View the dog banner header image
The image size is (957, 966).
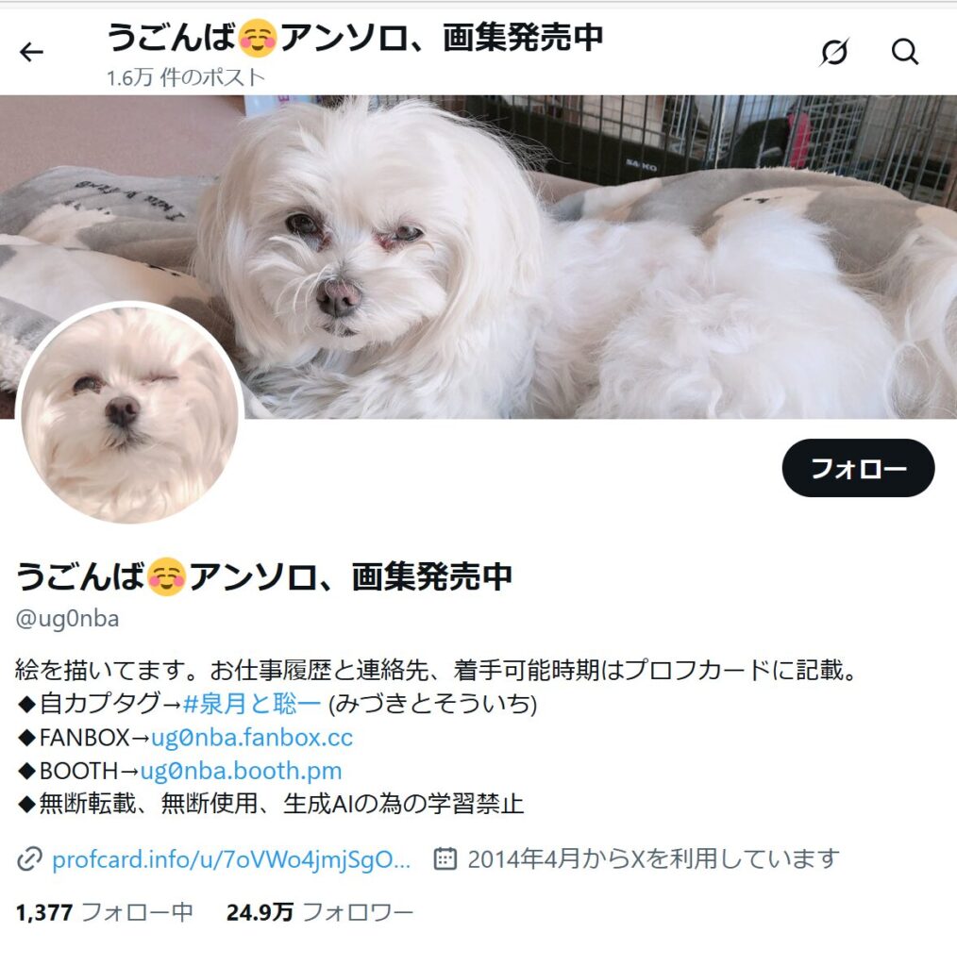[478, 257]
